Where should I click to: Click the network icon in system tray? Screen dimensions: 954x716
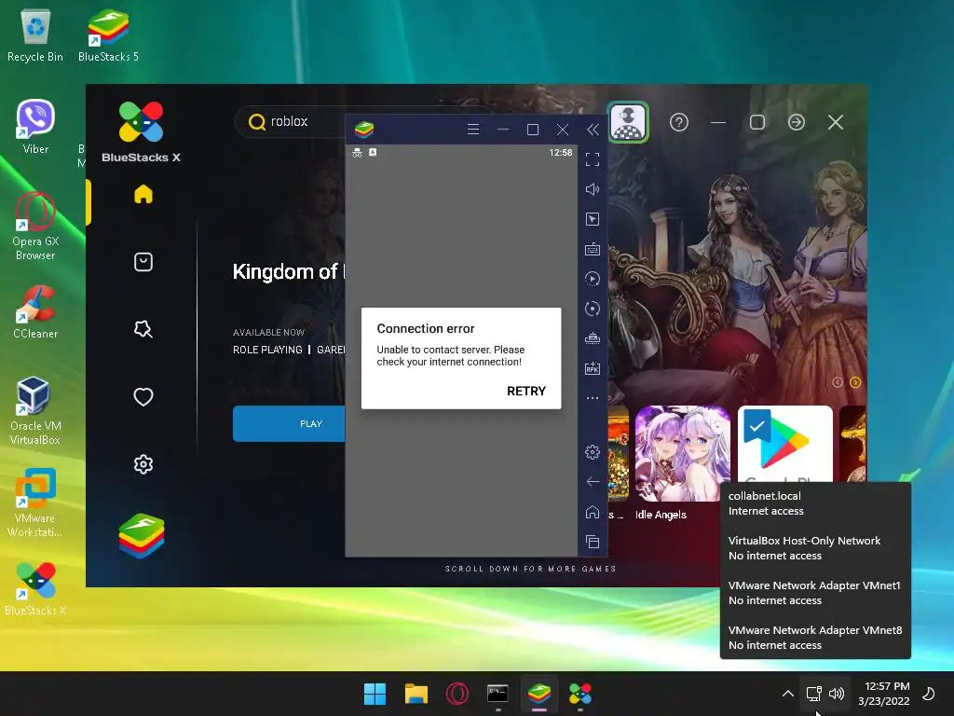pos(814,694)
